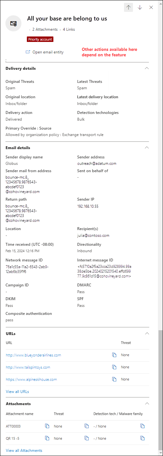Image resolution: width=163 pixels, height=456 pixels.
Task: Collapse the Delivery details section
Action: click(147, 68)
